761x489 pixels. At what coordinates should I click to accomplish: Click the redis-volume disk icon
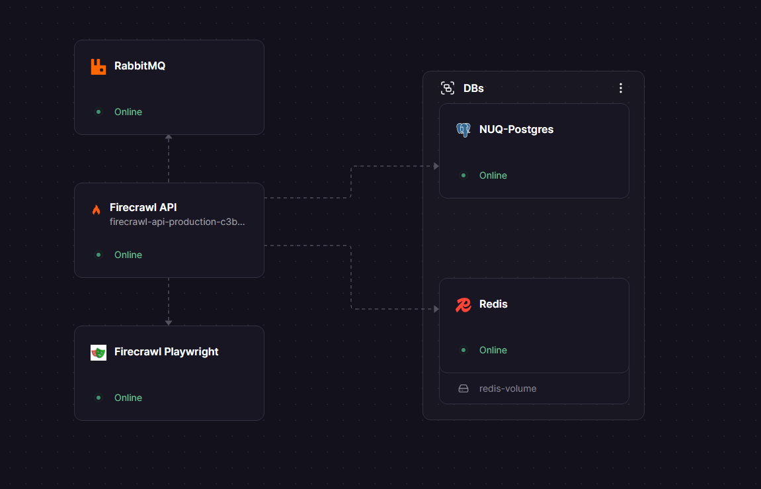pos(463,388)
